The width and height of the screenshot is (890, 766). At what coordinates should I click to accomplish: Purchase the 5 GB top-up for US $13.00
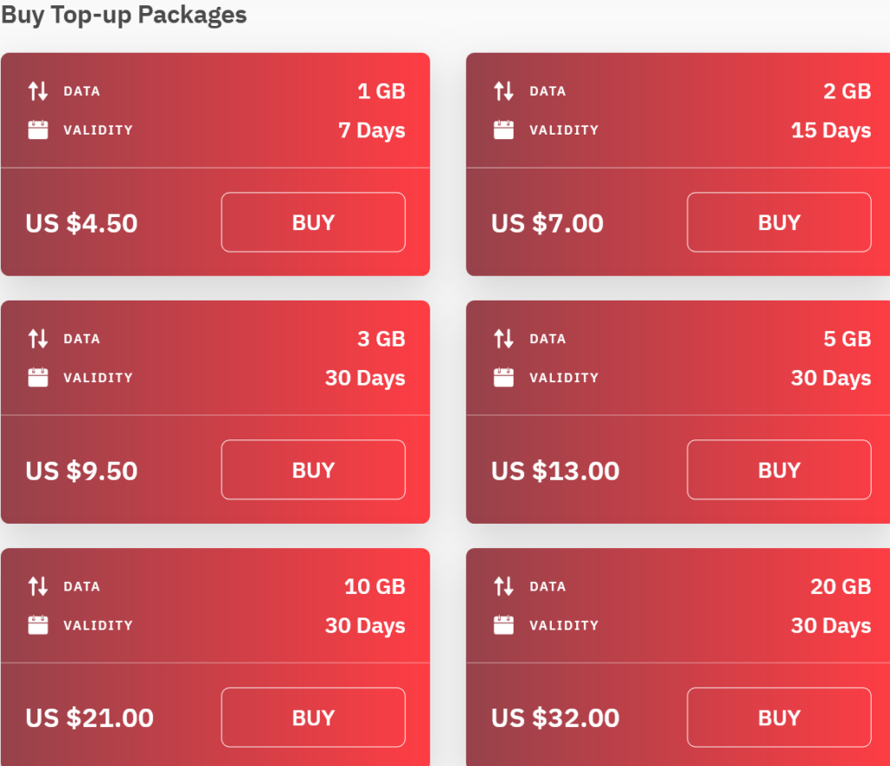point(779,470)
